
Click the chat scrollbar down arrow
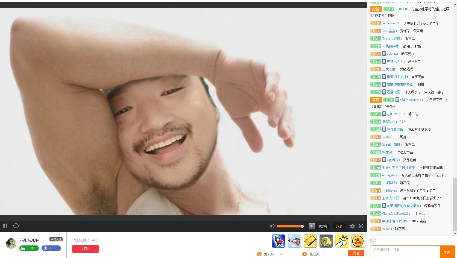click(x=455, y=233)
